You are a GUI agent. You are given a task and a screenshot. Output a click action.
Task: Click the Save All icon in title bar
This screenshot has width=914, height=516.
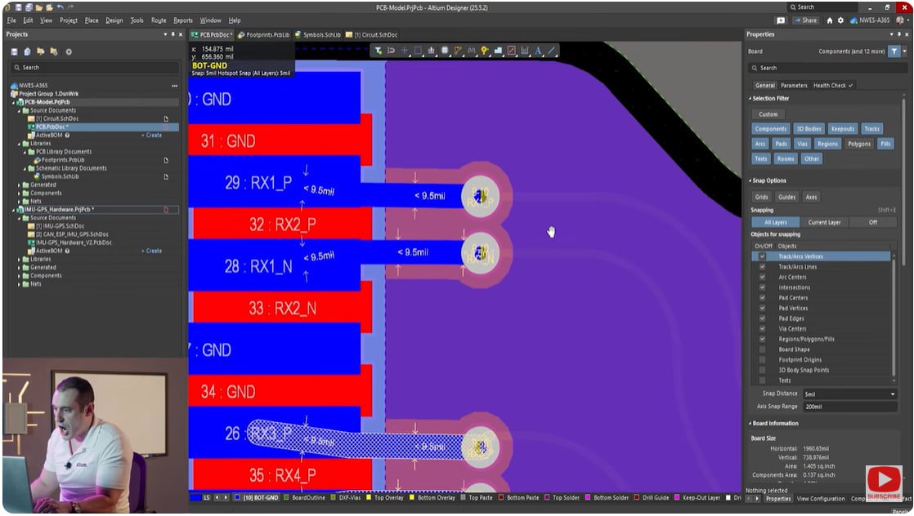coord(29,7)
